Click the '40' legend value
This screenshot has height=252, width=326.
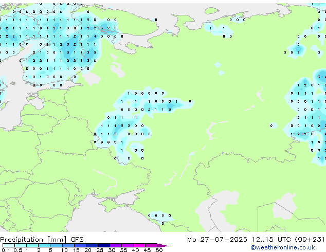pos(135,250)
